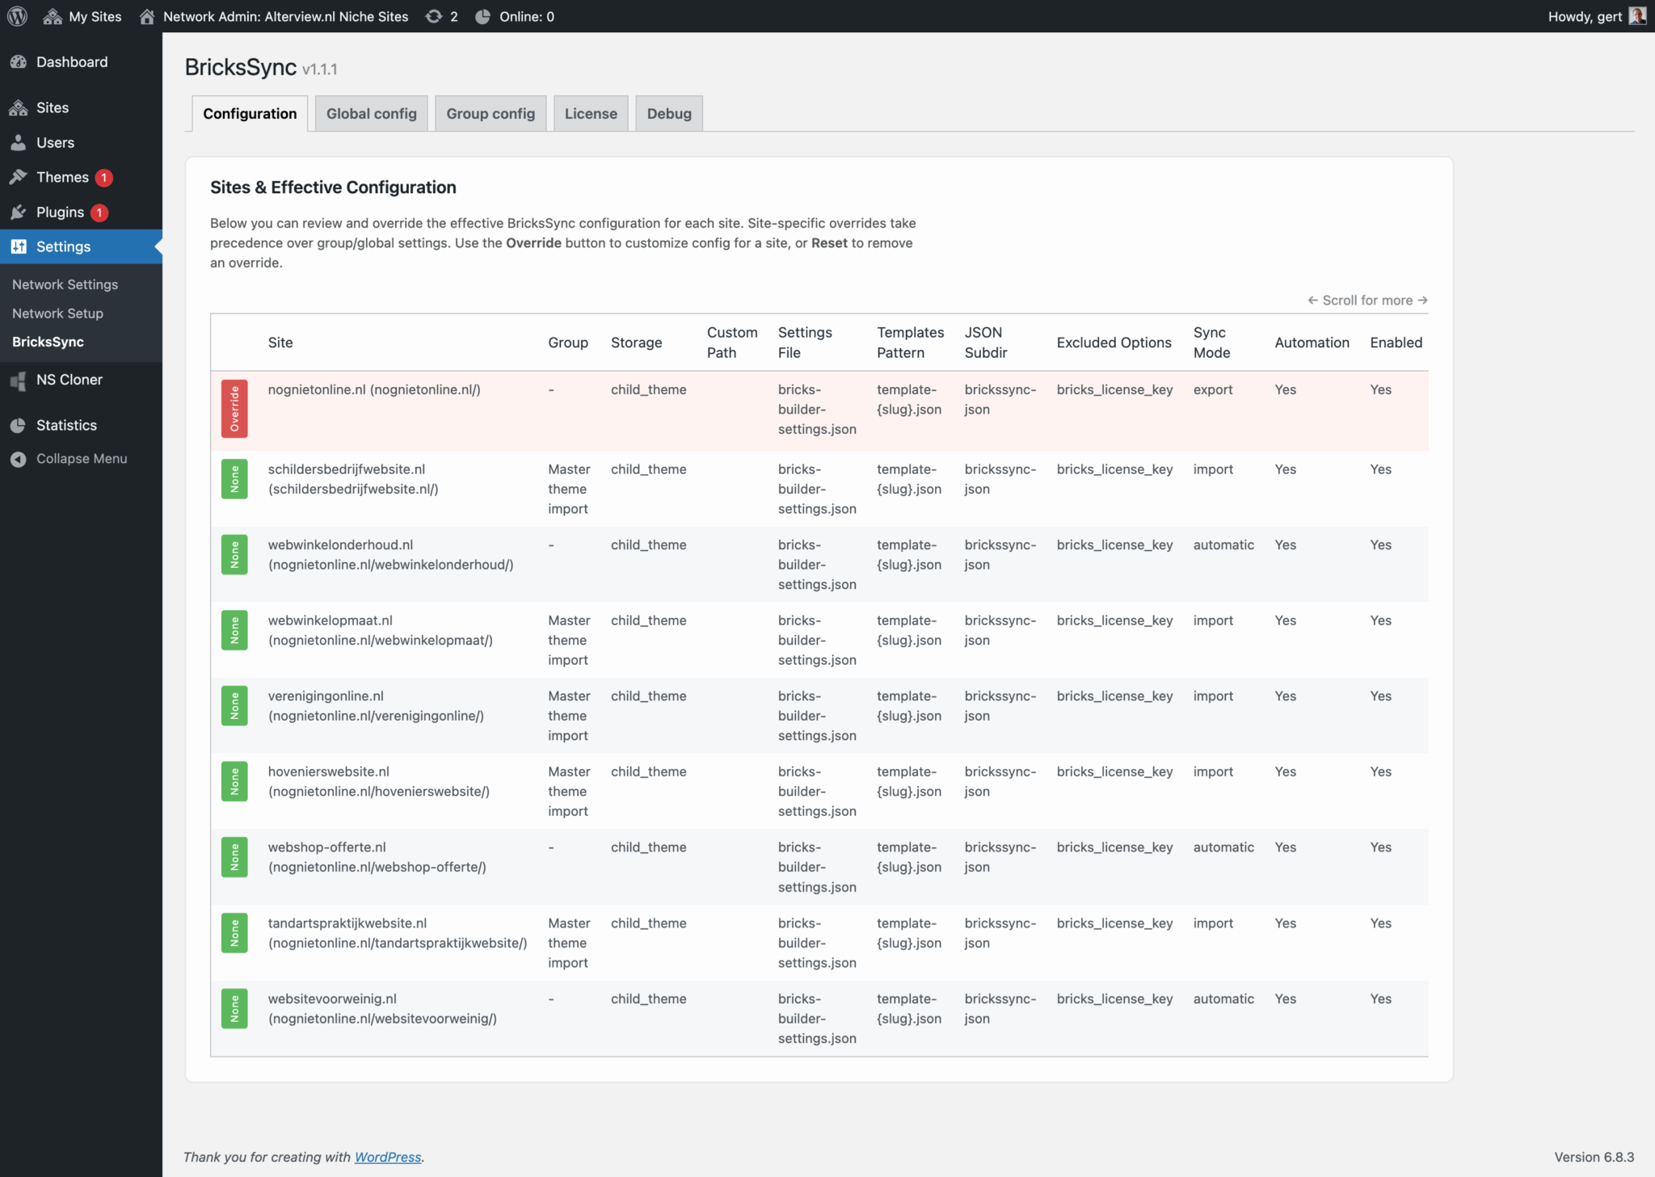Click the NS Cloner sidebar icon
1655x1177 pixels.
click(19, 380)
